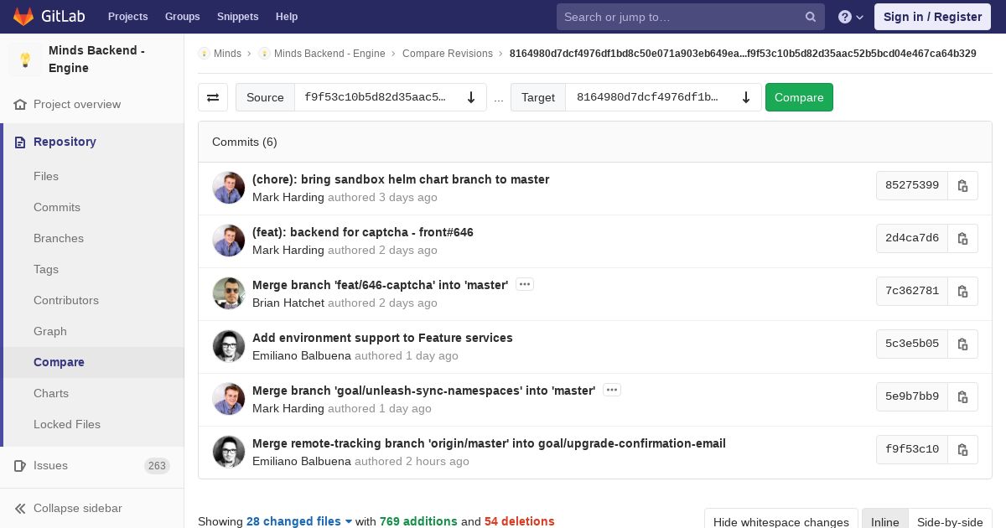Open Issues in sidebar
Image resolution: width=1006 pixels, height=528 pixels.
50,465
